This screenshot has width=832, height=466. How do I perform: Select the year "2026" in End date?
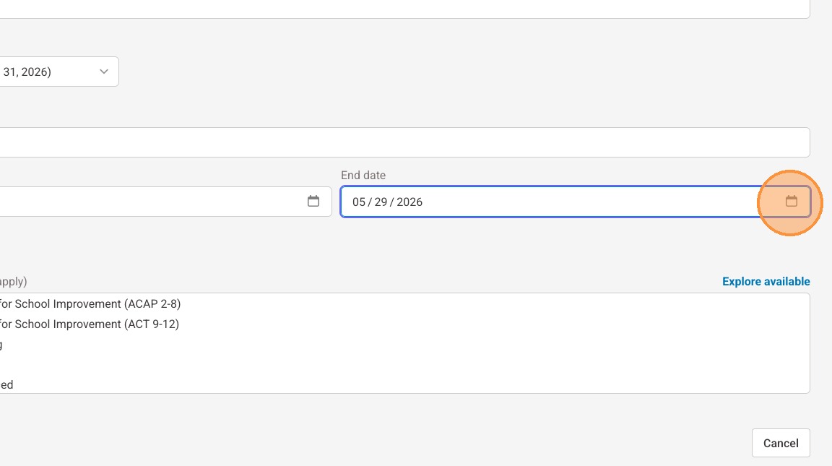[409, 202]
